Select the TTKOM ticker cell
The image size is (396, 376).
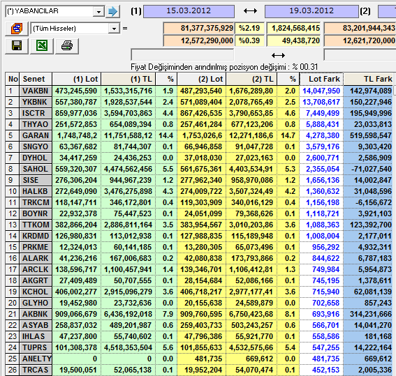(x=36, y=225)
